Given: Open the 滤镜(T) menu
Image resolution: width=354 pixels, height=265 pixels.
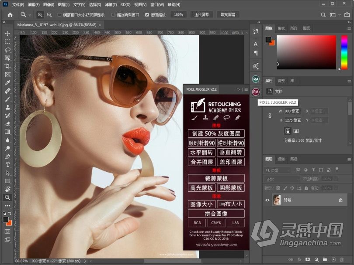Looking at the screenshot, I should click(111, 4).
